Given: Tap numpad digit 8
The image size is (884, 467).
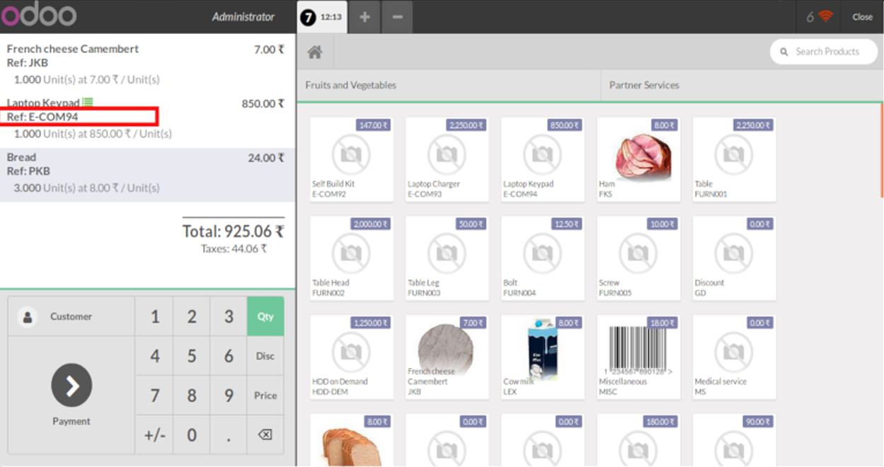Looking at the screenshot, I should coord(192,396).
